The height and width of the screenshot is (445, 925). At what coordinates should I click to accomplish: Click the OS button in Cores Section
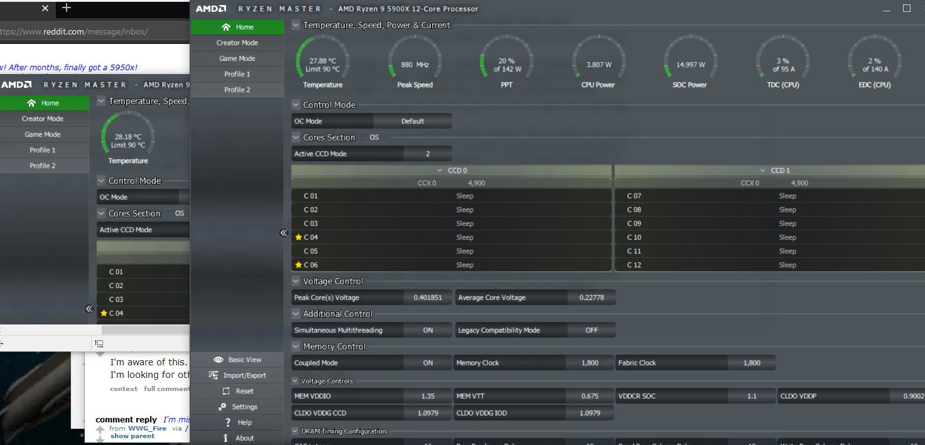pos(374,137)
